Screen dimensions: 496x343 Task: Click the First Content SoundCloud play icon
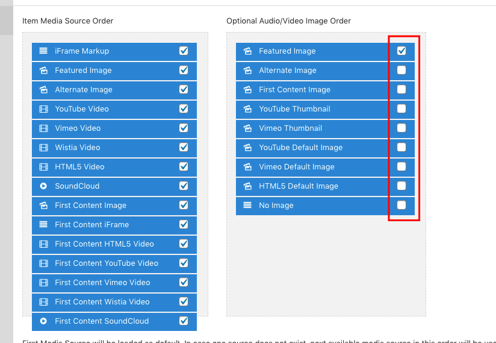click(x=43, y=321)
